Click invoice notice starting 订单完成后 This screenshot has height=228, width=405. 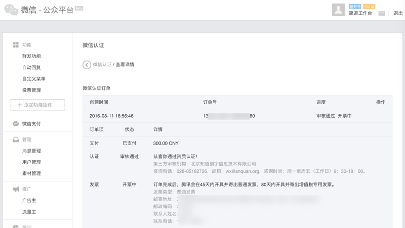coord(244,185)
